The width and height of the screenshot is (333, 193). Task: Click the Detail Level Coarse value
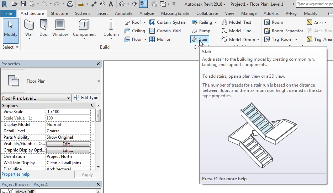[x=68, y=131]
